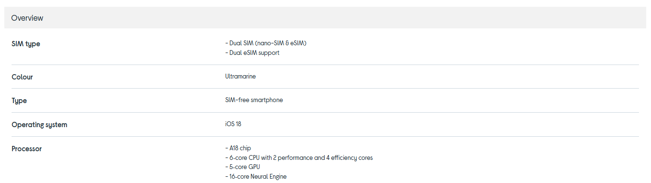651x183 pixels.
Task: Click 'efficiency cores' in processor details
Action: click(x=352, y=158)
